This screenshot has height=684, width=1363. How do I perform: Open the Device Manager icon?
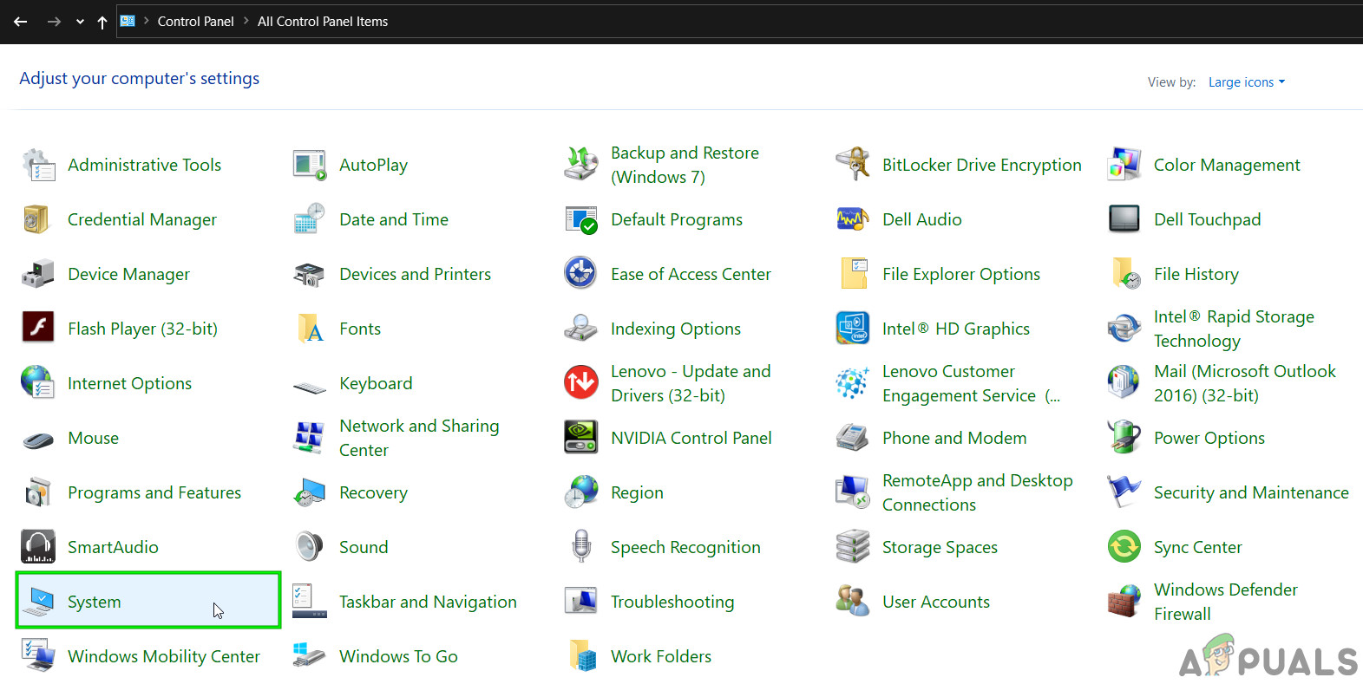click(38, 275)
